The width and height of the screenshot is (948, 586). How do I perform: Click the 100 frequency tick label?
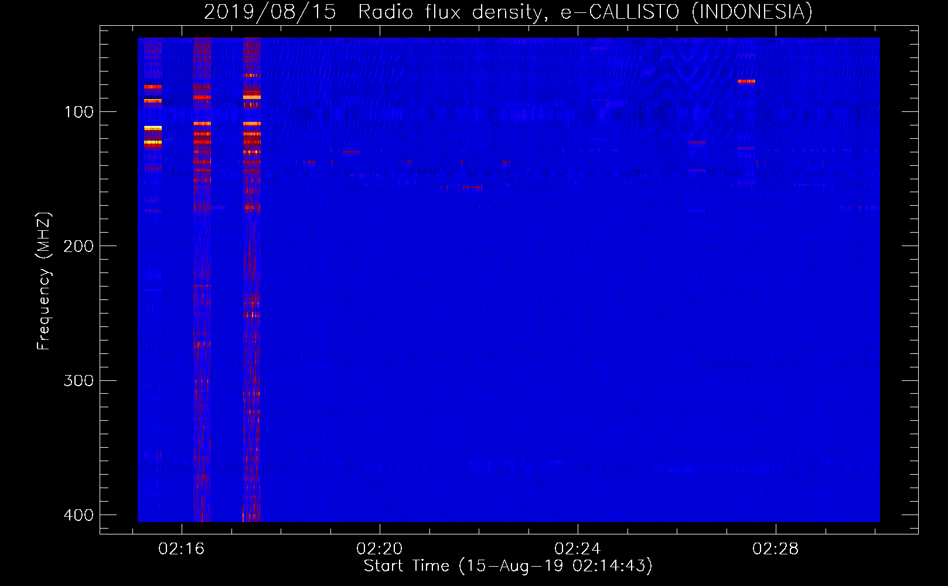coord(79,112)
